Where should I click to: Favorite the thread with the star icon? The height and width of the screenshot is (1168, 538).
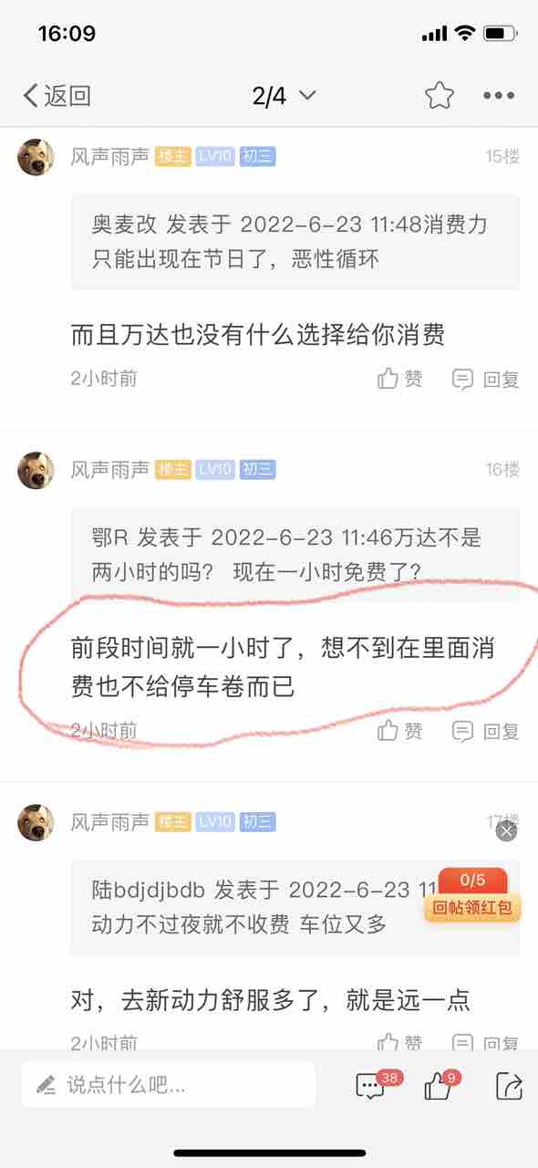pos(439,95)
